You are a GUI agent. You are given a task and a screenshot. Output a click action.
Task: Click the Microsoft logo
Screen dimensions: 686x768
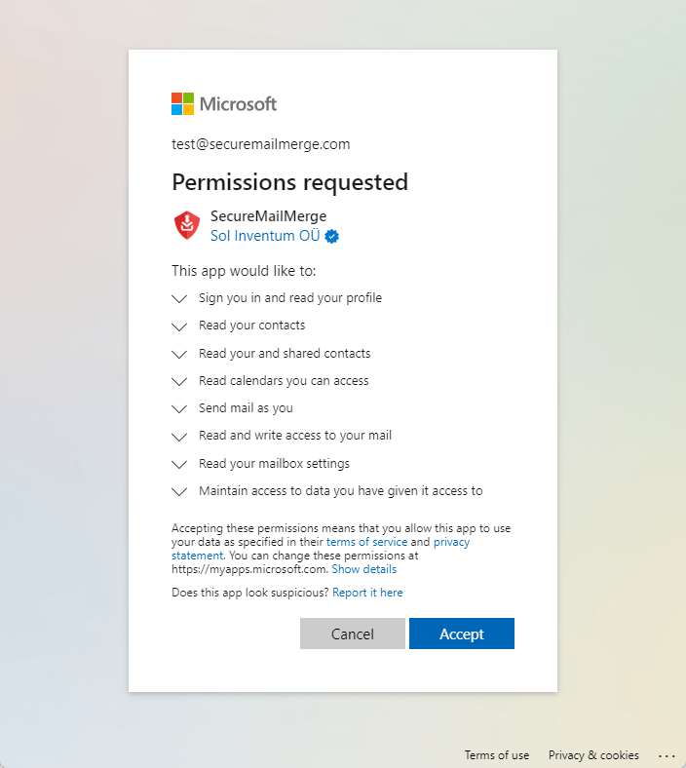[x=224, y=104]
